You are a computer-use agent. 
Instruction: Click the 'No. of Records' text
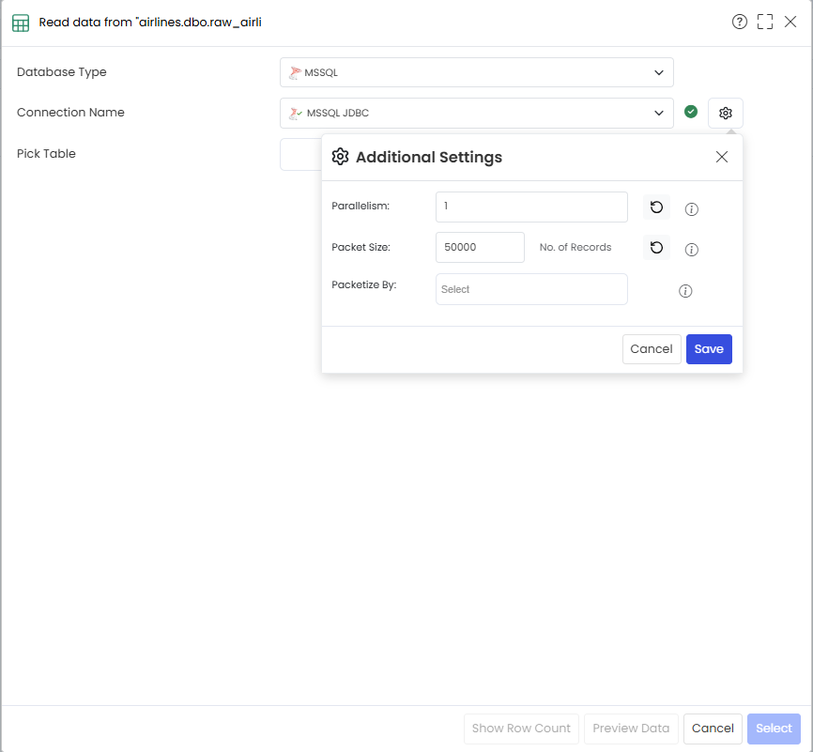point(575,248)
